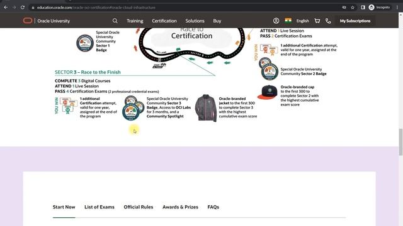Viewport: 403px width, 226px height.
Task: Open Oracle University home link
Action: coord(54,21)
